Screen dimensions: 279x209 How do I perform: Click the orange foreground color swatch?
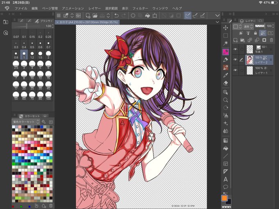coord(224,198)
